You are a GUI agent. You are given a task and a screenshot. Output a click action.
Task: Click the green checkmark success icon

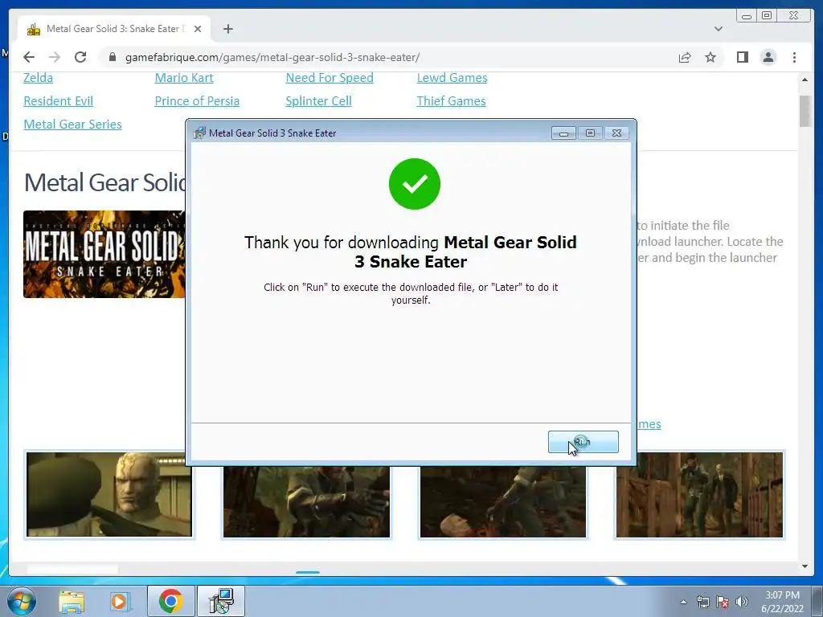[x=415, y=184]
